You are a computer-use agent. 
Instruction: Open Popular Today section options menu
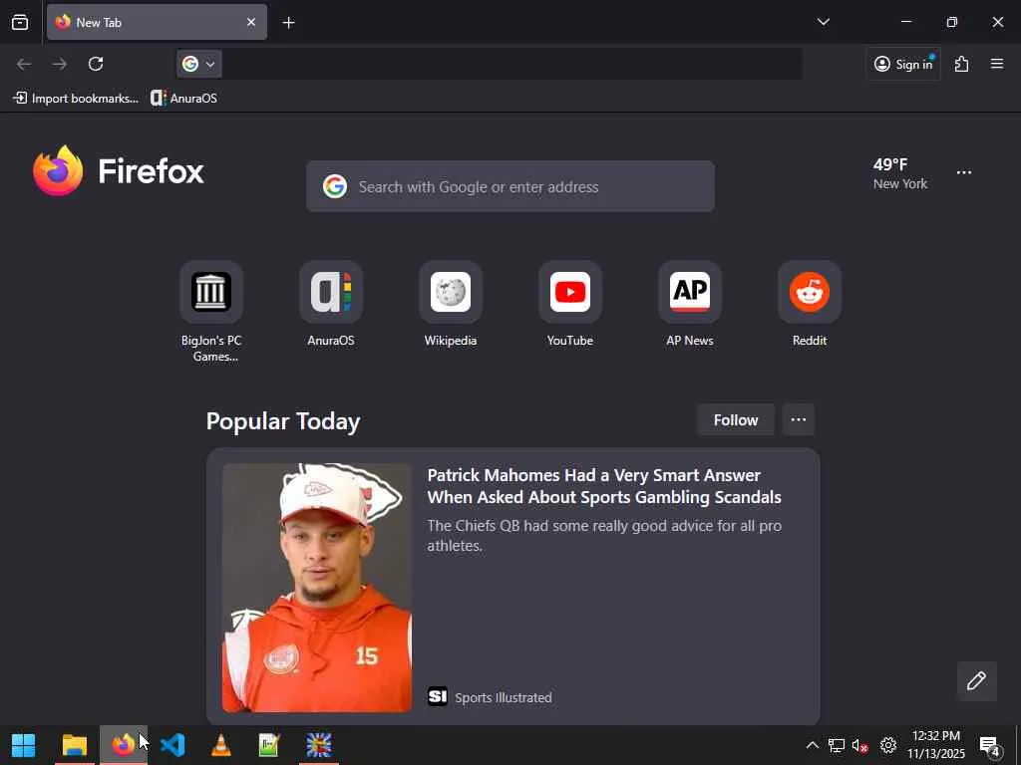(799, 420)
